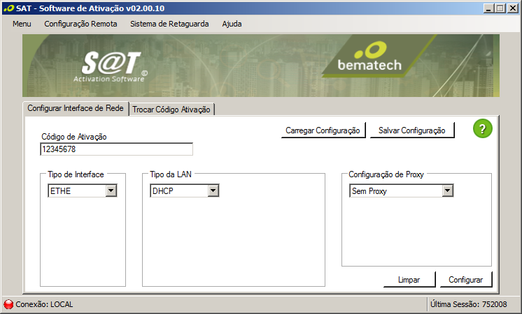Viewport: 522px width, 314px height.
Task: Click the Carregar Configuração button
Action: pyautogui.click(x=323, y=130)
